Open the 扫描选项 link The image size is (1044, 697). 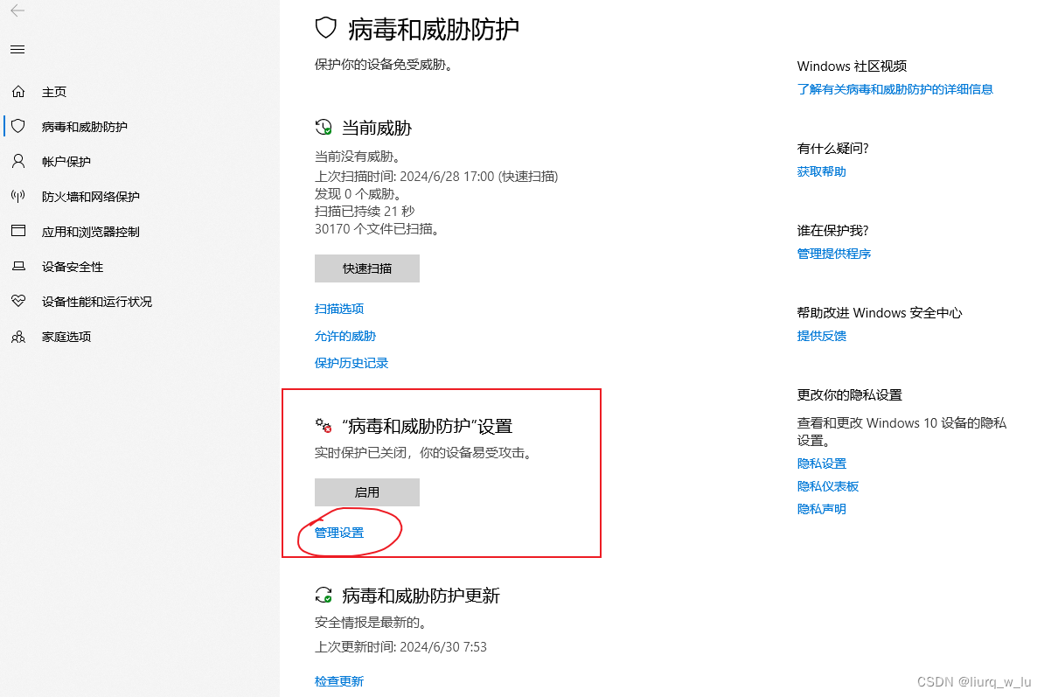pos(339,309)
